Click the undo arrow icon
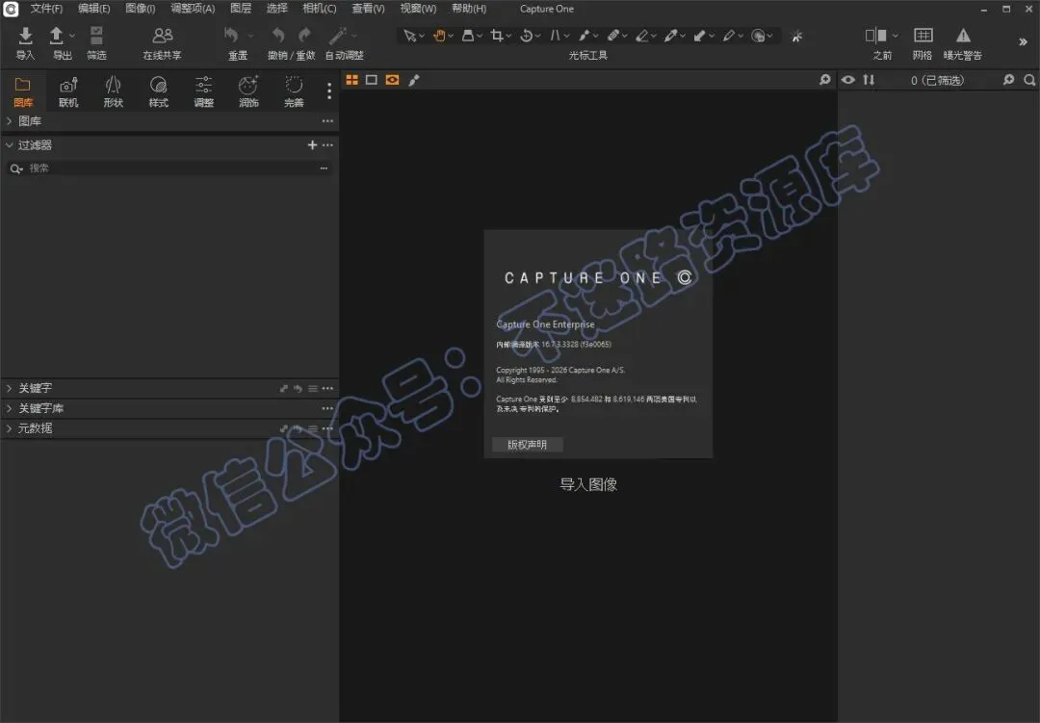1040x723 pixels. 278,36
